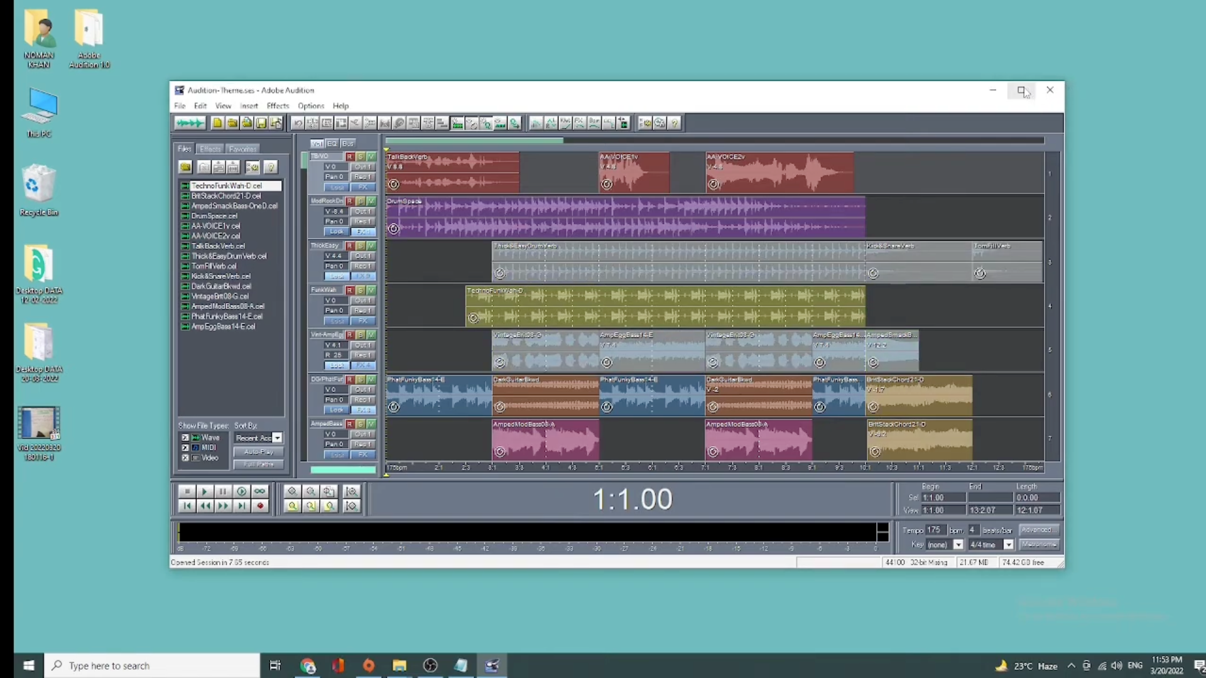
Task: Uncheck the MIDI file type checkbox
Action: pos(185,448)
